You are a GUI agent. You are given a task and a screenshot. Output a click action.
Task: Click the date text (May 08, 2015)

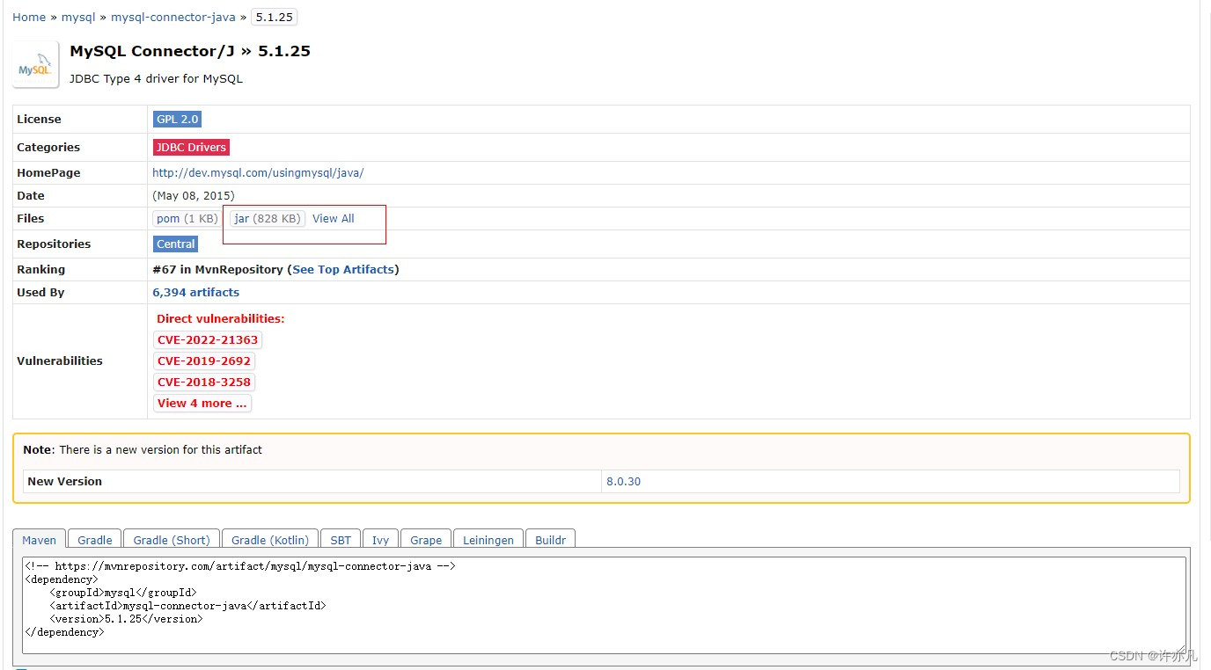(194, 195)
